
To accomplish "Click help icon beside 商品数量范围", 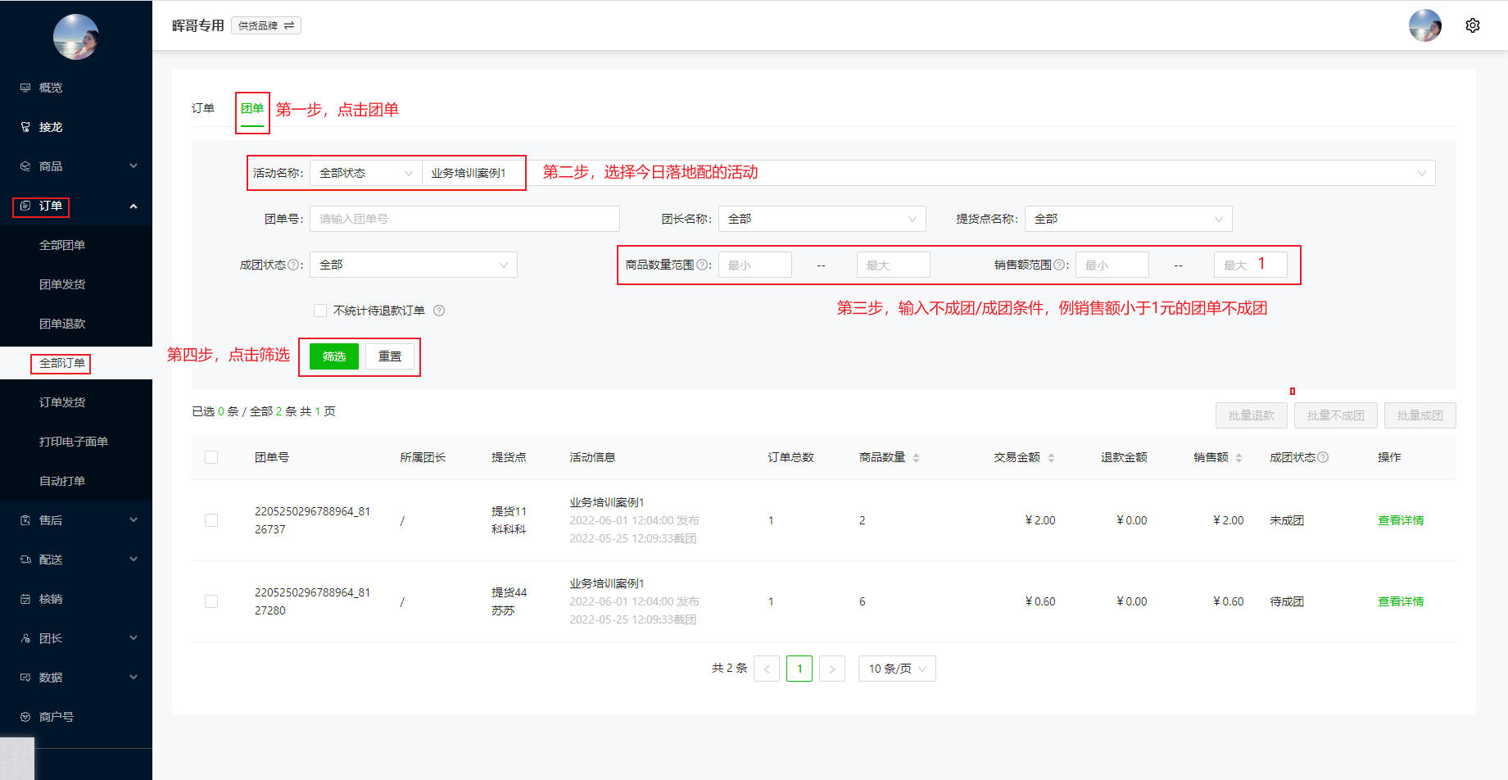I will click(x=702, y=265).
